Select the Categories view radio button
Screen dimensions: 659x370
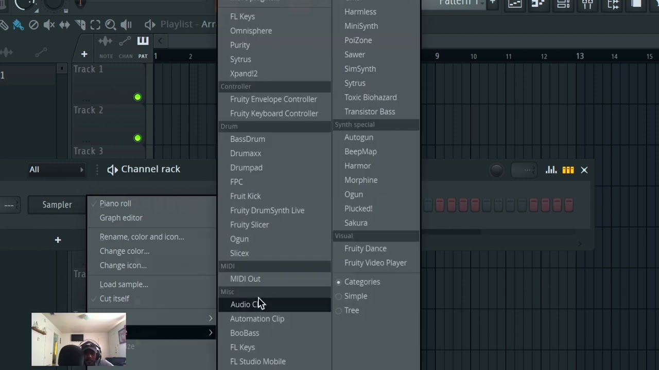[x=338, y=282]
